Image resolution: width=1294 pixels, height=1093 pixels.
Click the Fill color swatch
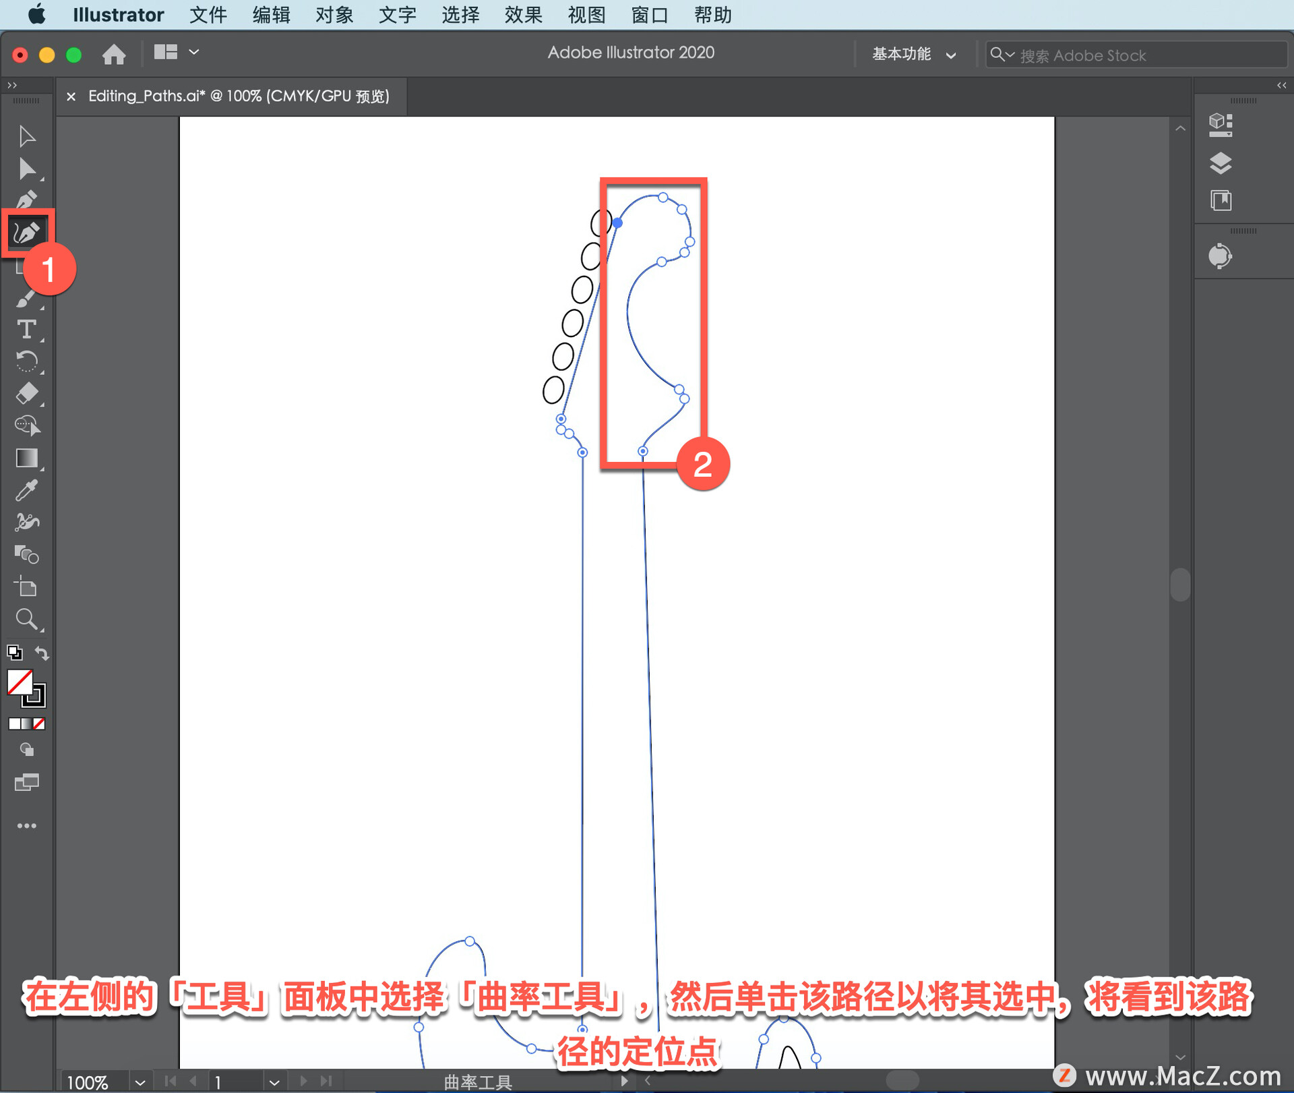20,682
